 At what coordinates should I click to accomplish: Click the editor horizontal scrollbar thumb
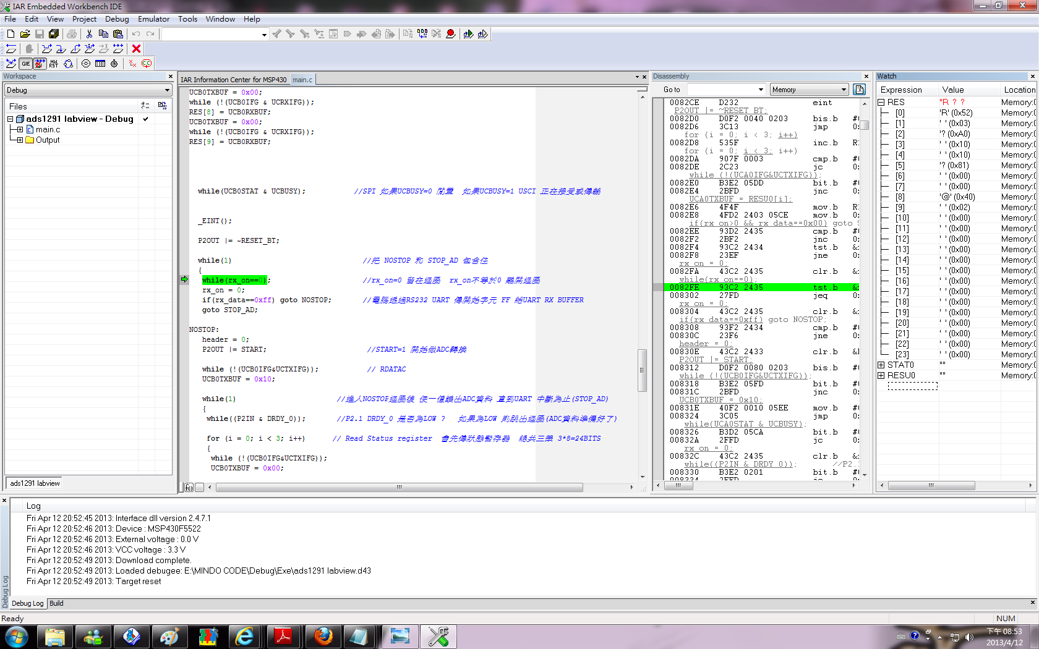[400, 488]
